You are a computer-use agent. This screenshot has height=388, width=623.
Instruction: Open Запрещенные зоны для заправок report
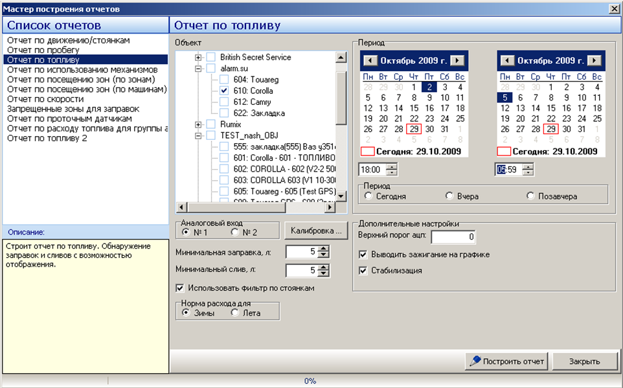[x=73, y=109]
